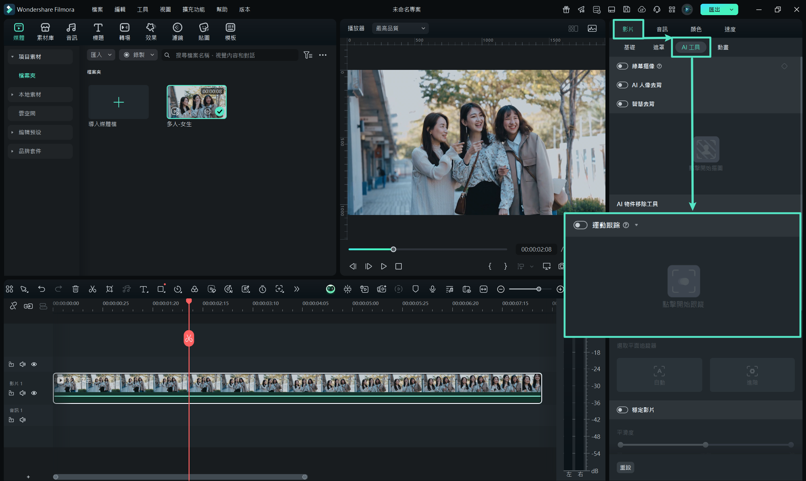Click the green AI copilot face icon

click(331, 289)
